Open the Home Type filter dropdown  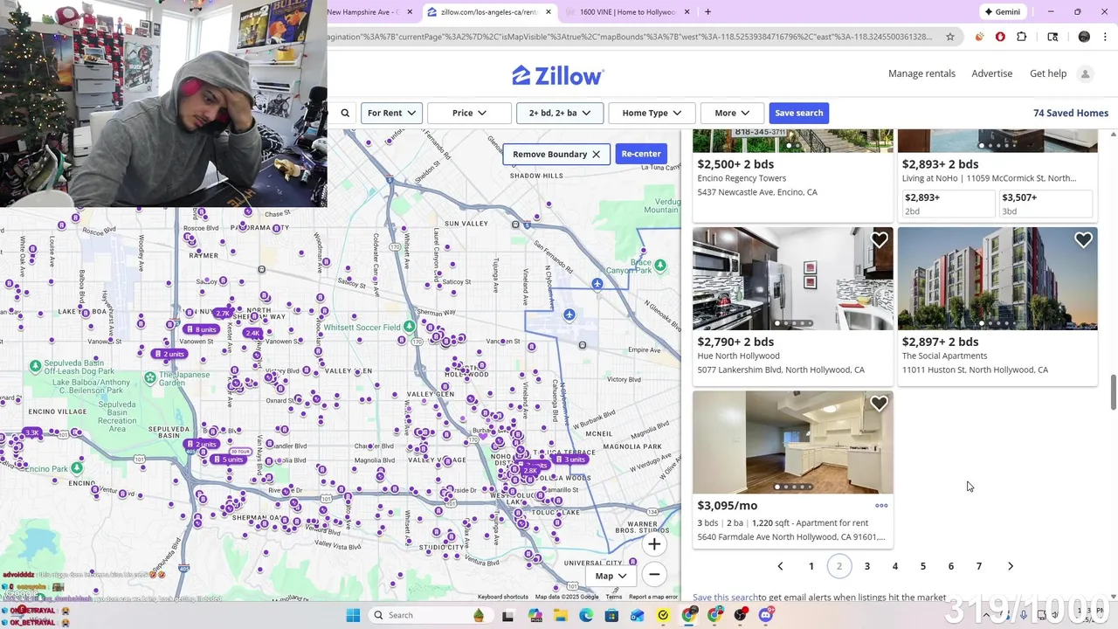[652, 113]
